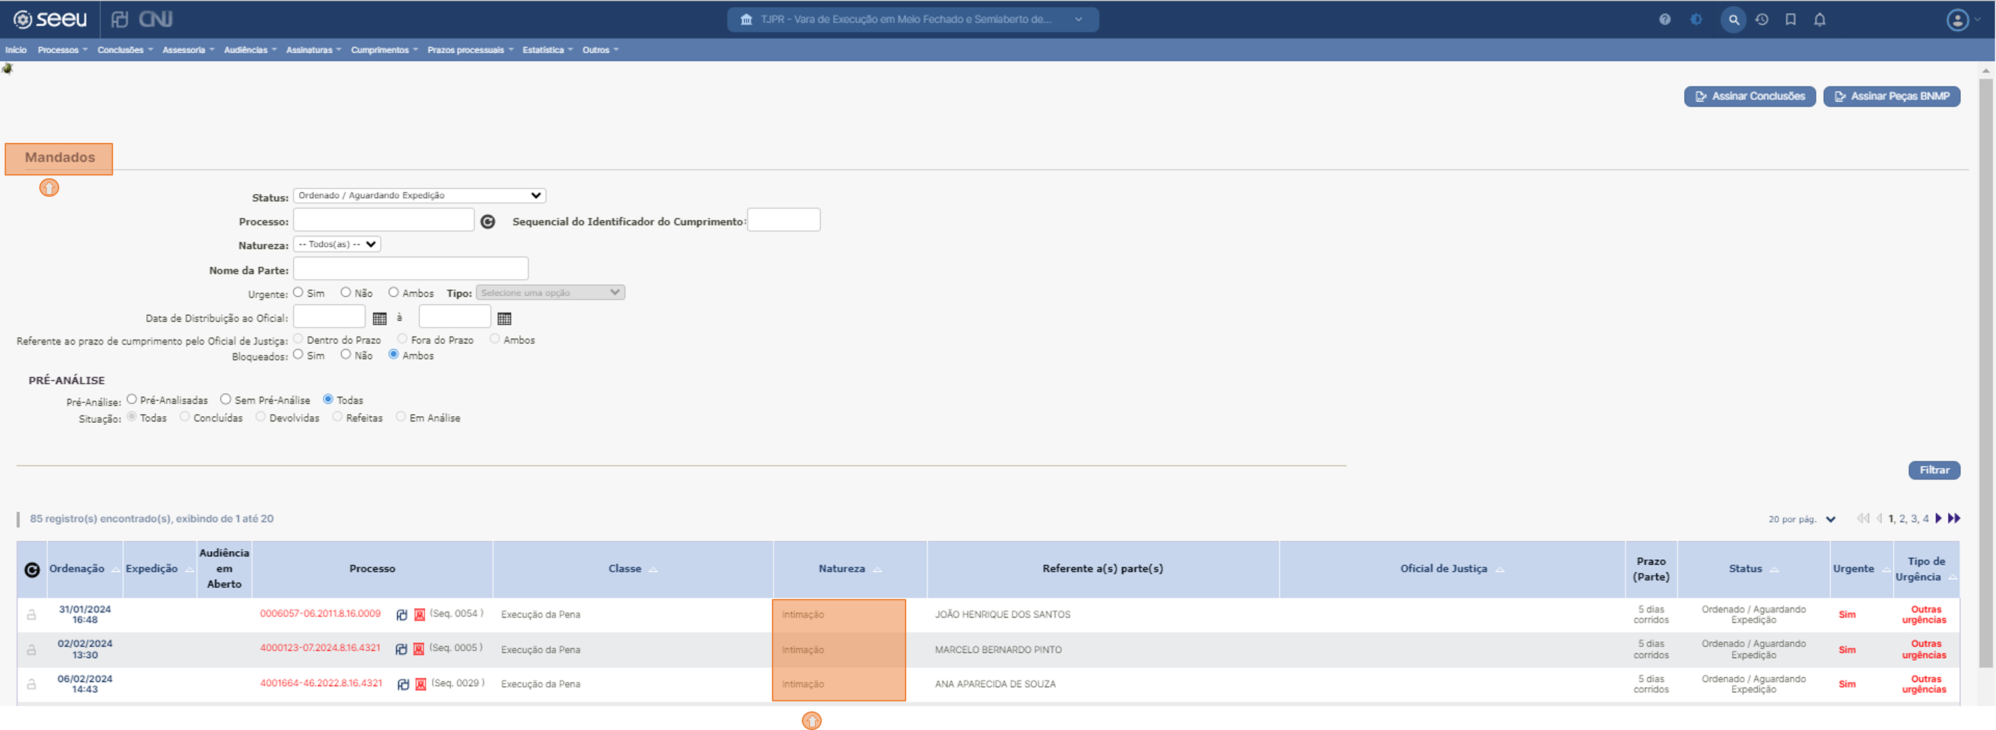Select Bloqueados Ambos radio button
This screenshot has height=730, width=1996.
point(394,354)
